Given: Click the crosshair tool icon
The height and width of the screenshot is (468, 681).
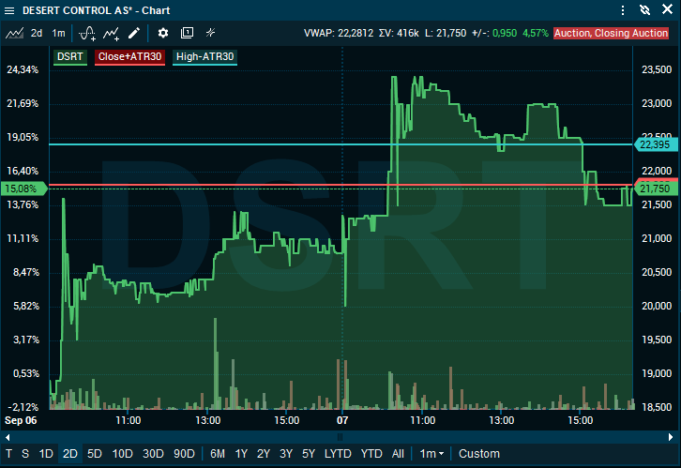Looking at the screenshot, I should click(x=211, y=33).
